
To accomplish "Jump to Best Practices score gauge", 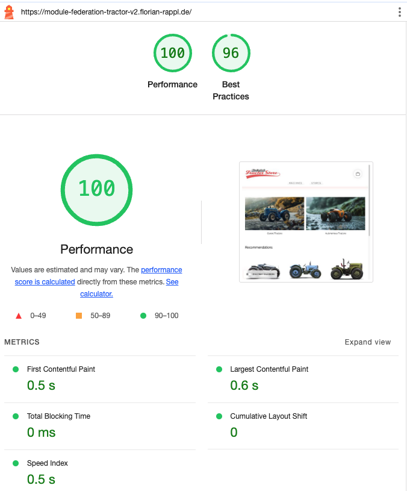I will pos(231,67).
